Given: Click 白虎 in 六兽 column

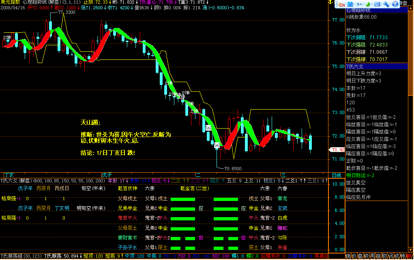Looking at the screenshot, I should [x=282, y=218].
